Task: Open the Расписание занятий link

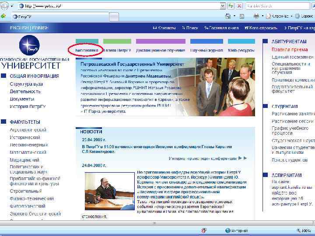Action: coord(293,114)
